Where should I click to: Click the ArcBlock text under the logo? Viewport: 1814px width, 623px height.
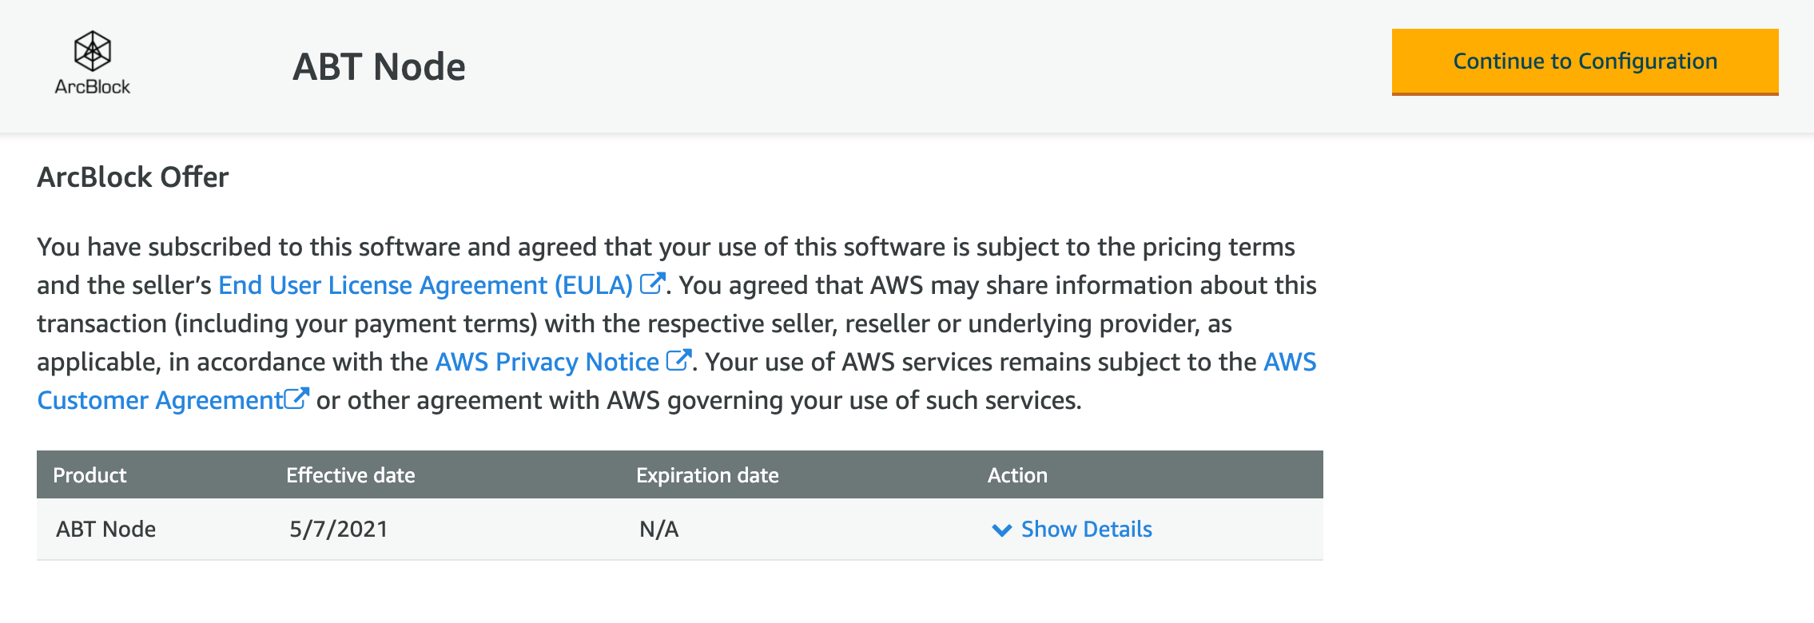[93, 86]
